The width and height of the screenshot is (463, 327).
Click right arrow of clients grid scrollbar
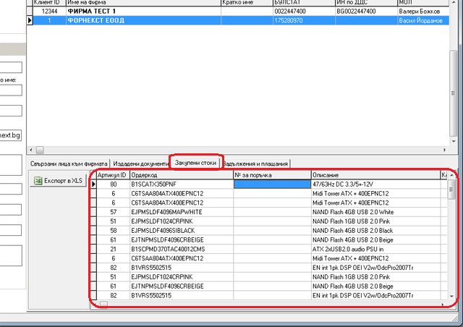click(445, 150)
